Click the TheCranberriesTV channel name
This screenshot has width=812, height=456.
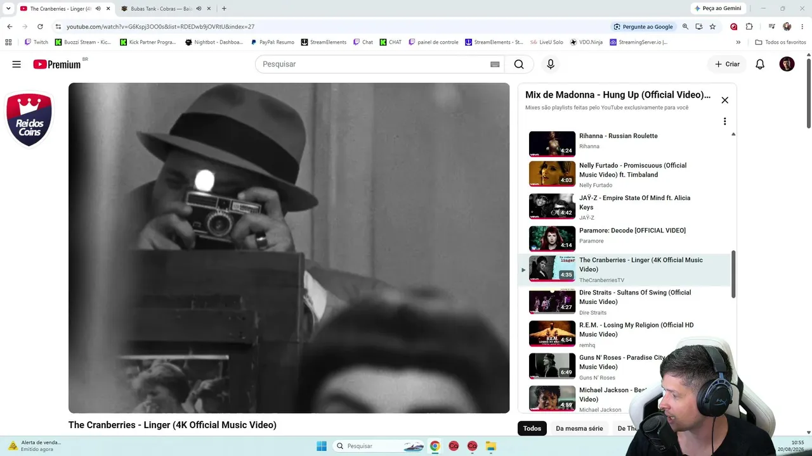click(x=601, y=280)
